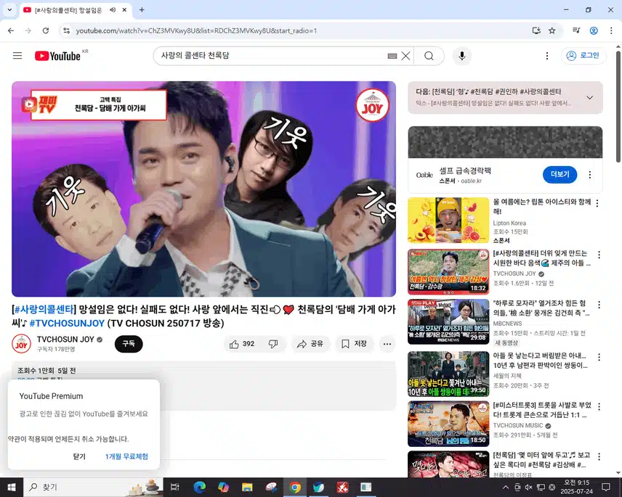Bookmark this page with star icon

552,30
